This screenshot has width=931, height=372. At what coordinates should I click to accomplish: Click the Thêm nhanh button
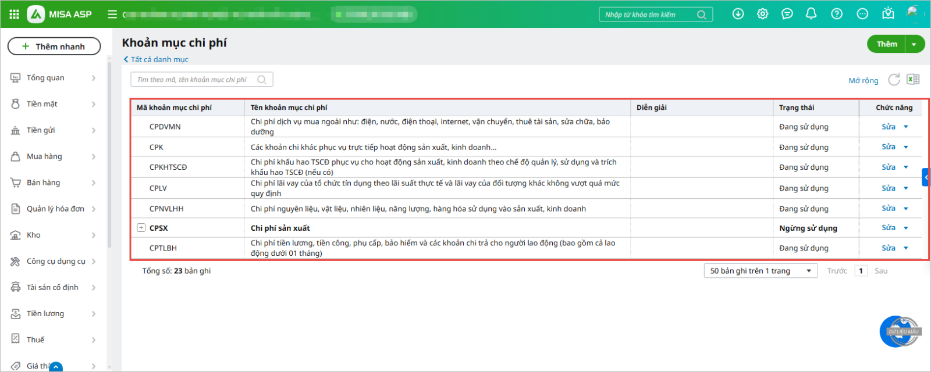54,46
